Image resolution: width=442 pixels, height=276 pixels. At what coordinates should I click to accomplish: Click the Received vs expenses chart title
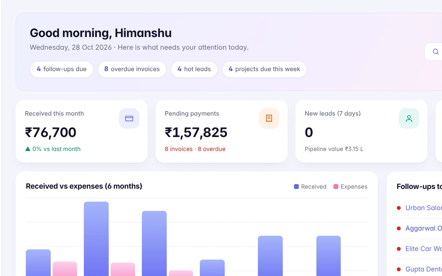(84, 186)
